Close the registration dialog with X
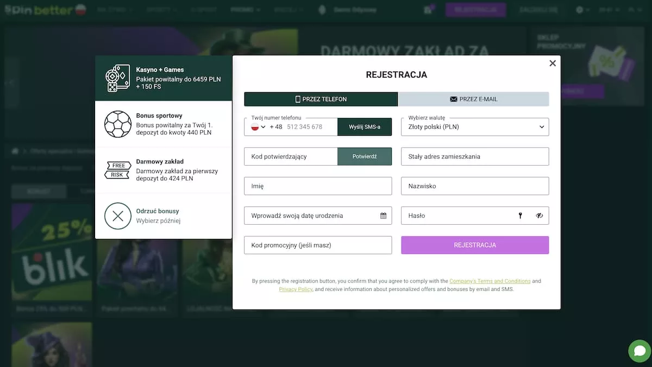 click(x=553, y=64)
